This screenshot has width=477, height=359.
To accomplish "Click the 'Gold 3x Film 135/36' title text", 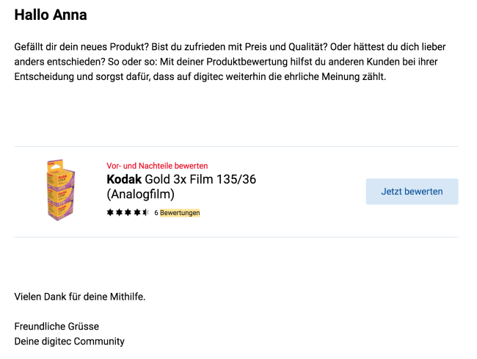I will [204, 180].
